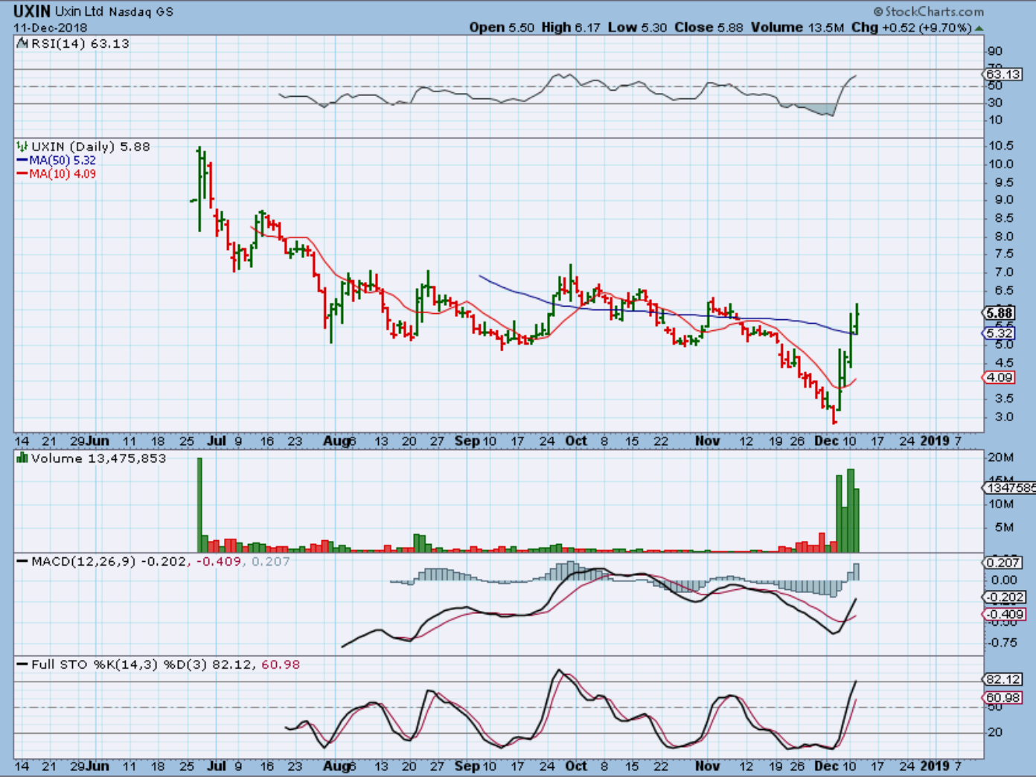Click the UXIN ticker symbol title
1036x782 pixels.
[32, 11]
